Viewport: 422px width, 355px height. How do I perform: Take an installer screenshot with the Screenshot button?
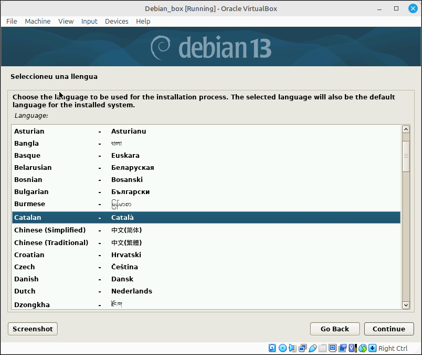[33, 329]
